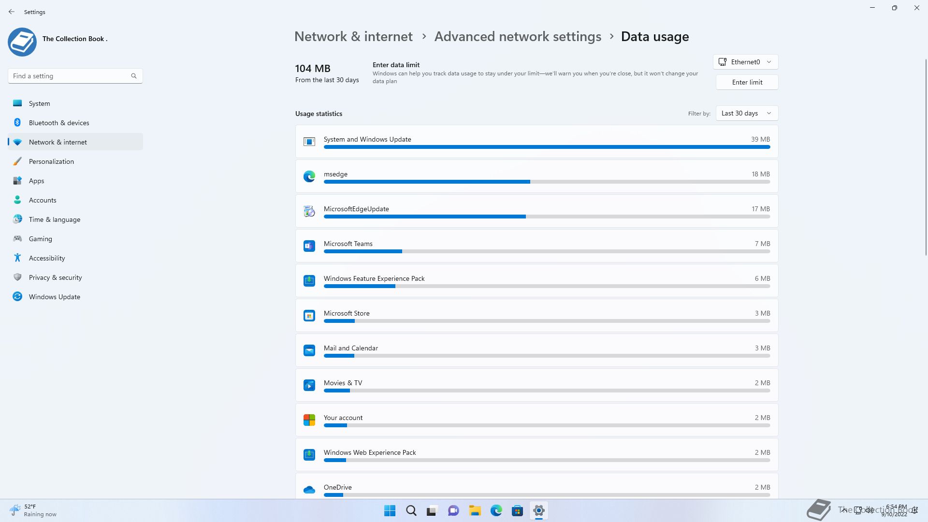Screen dimensions: 928x522
Task: Click the Windows Web Experience Pack icon
Action: (309, 455)
